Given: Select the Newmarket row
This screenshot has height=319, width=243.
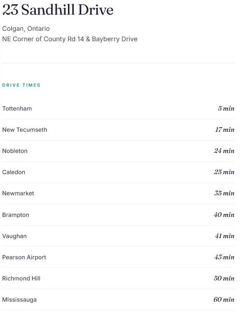Looking at the screenshot, I should point(118,193).
